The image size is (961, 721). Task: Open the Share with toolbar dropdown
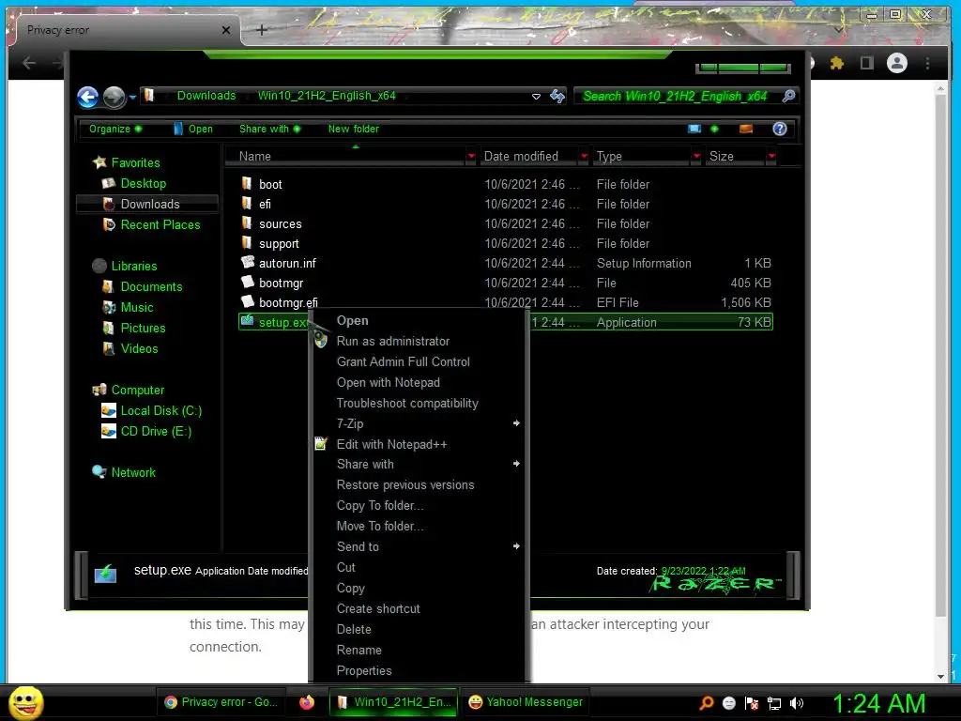pyautogui.click(x=269, y=129)
